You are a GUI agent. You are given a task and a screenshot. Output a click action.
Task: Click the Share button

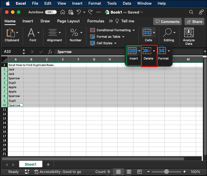tap(194, 22)
